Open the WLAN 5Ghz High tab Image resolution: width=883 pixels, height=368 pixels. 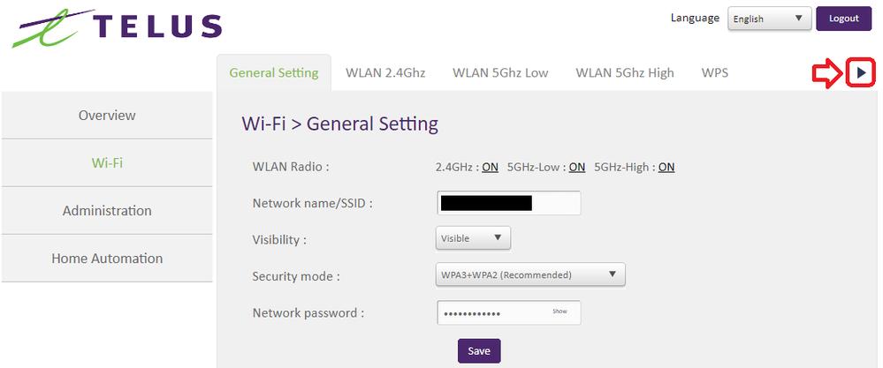coord(624,73)
